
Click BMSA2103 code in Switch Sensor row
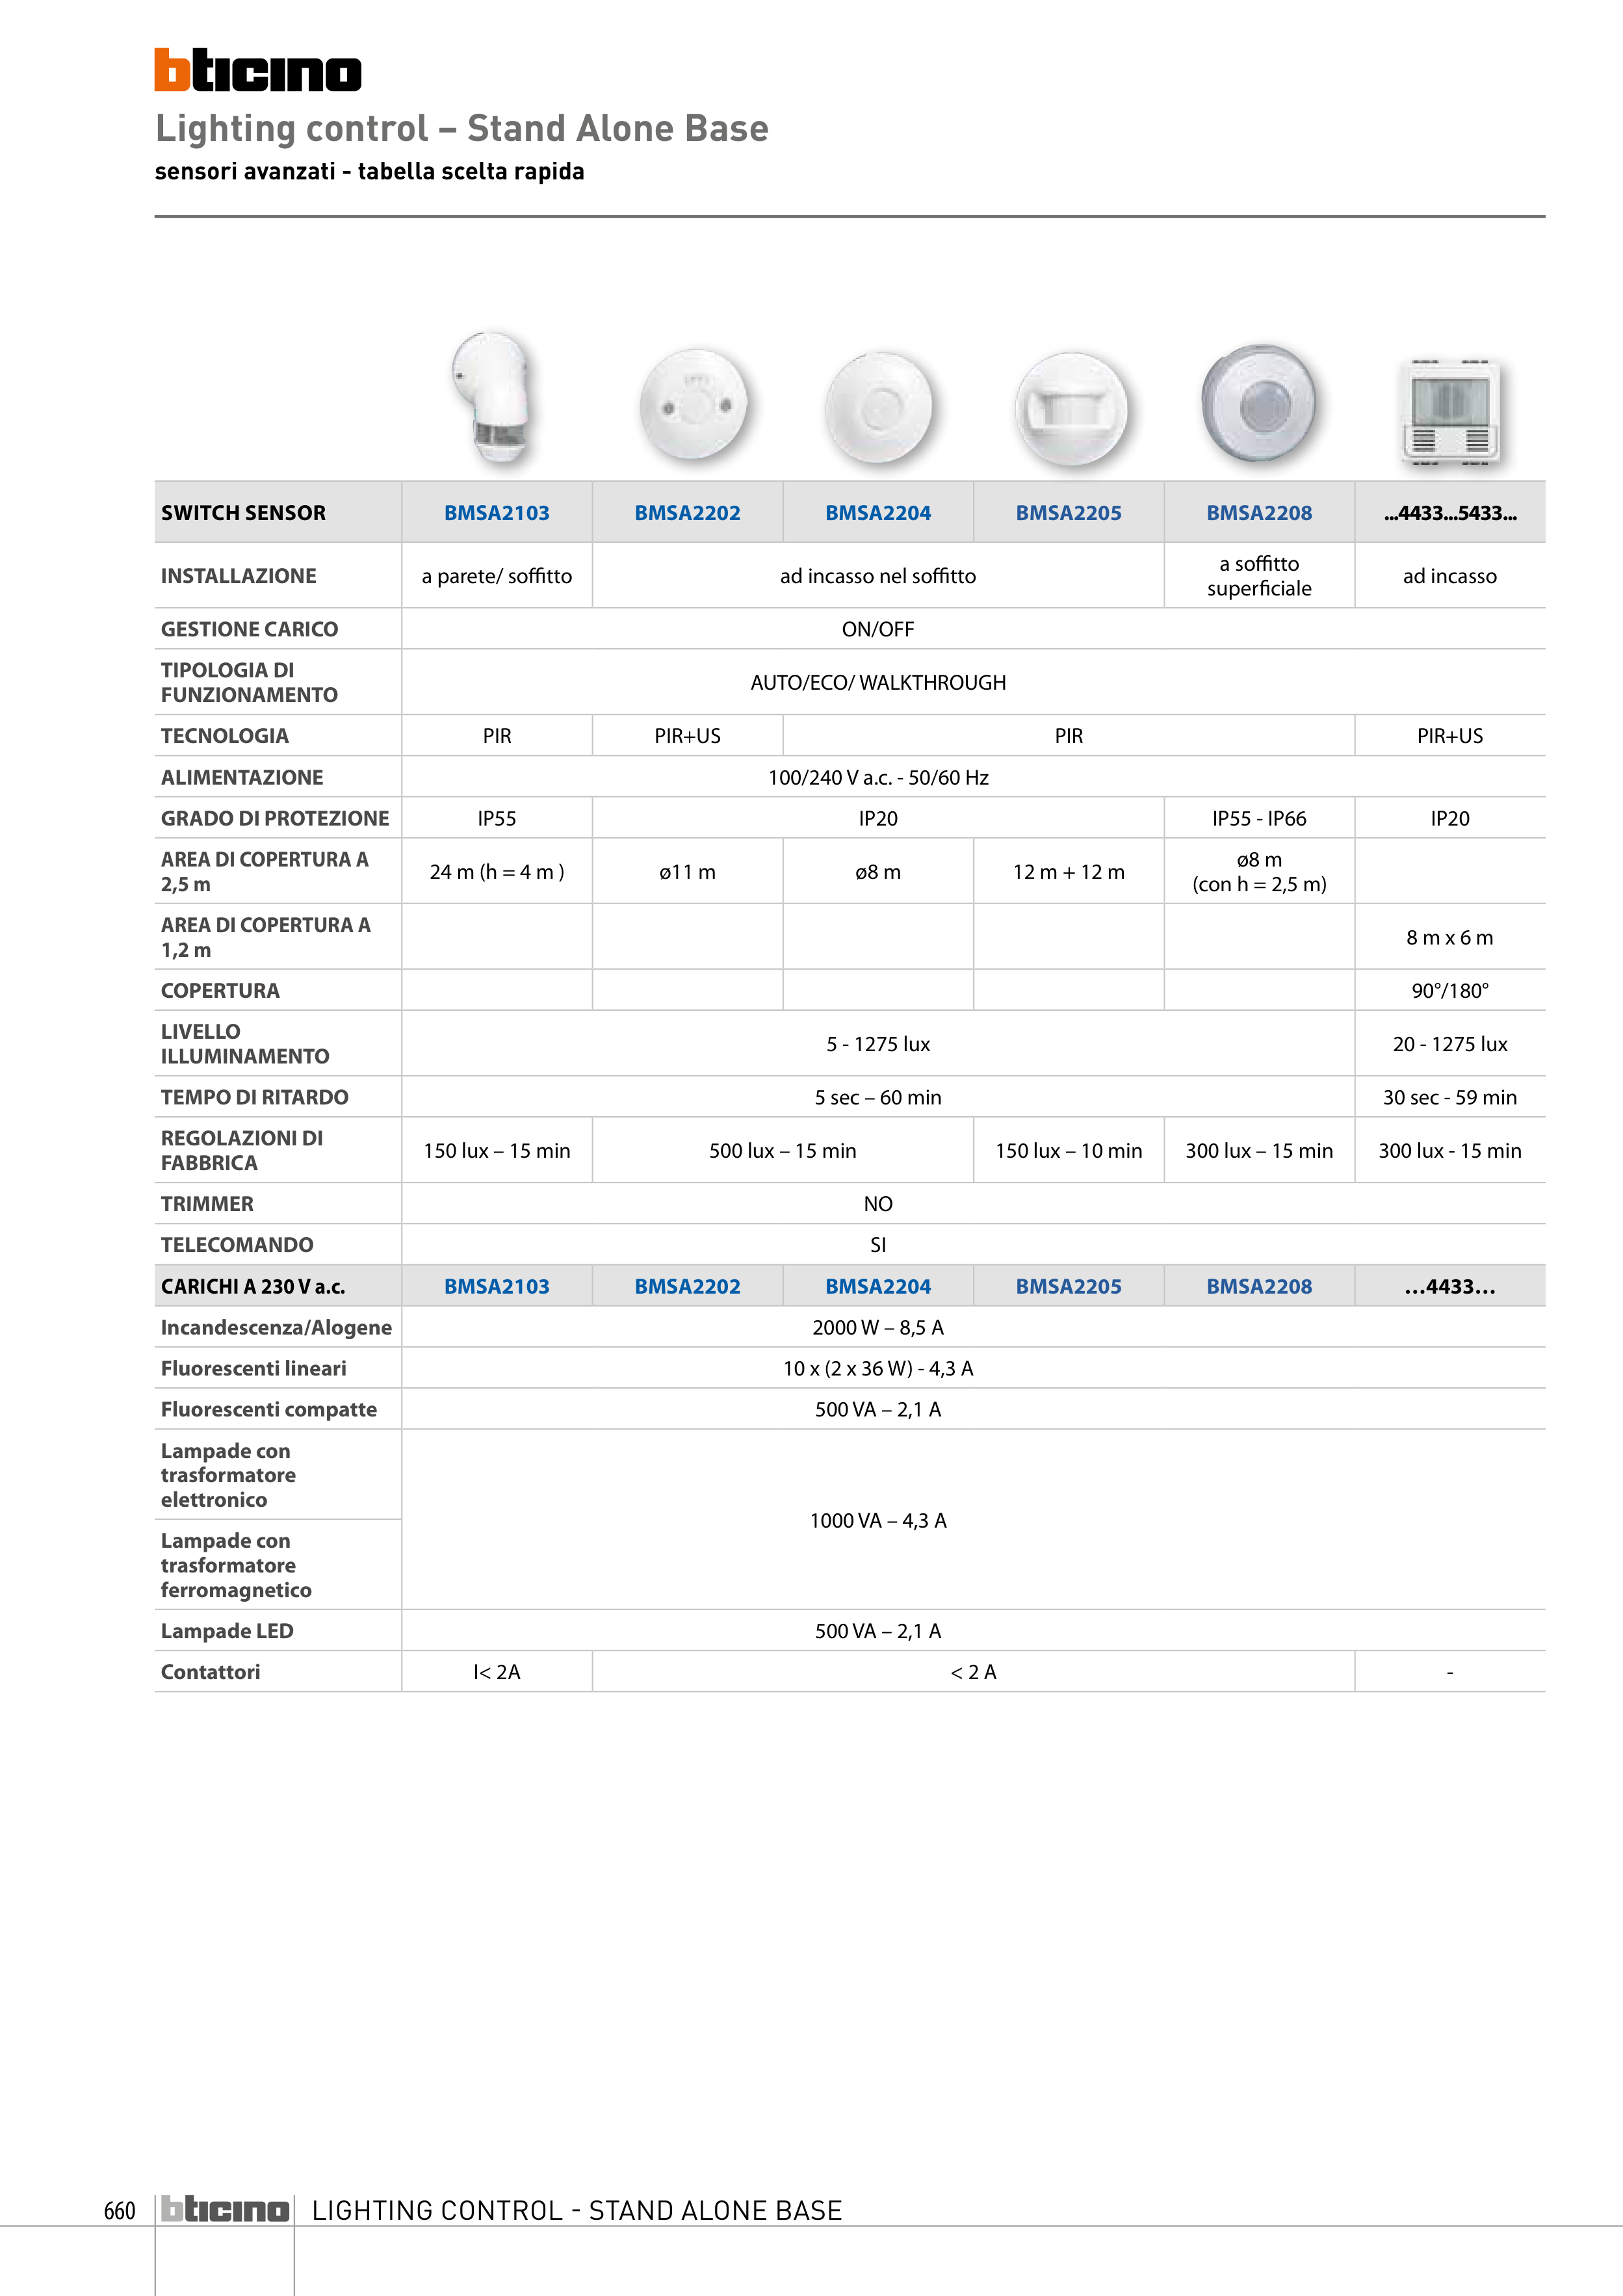tap(497, 513)
